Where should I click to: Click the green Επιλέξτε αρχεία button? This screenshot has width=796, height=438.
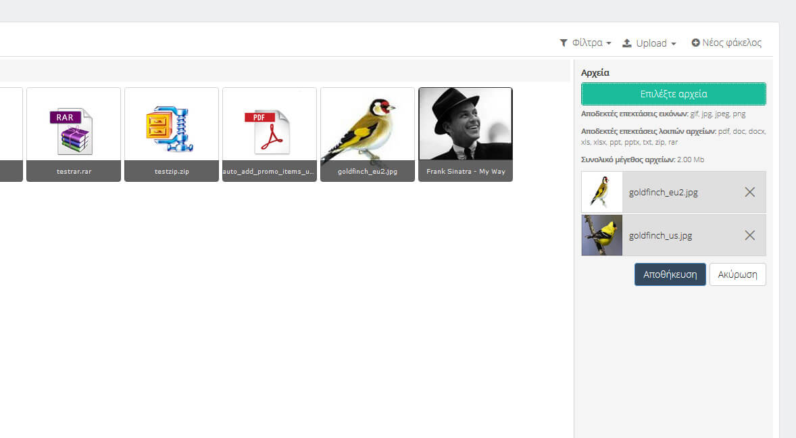[673, 94]
